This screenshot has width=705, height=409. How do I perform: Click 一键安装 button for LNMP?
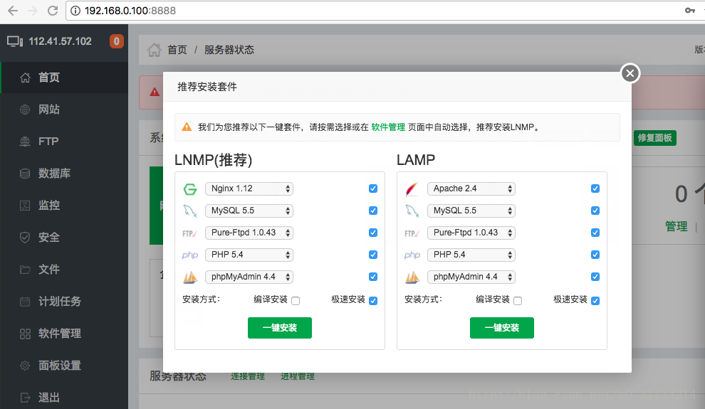pyautogui.click(x=280, y=328)
